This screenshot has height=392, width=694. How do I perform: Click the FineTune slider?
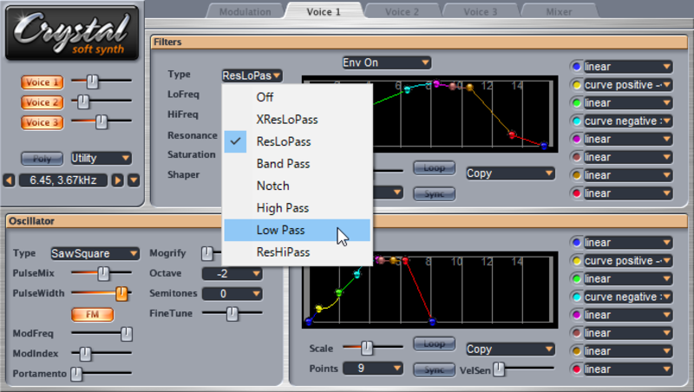(x=232, y=314)
